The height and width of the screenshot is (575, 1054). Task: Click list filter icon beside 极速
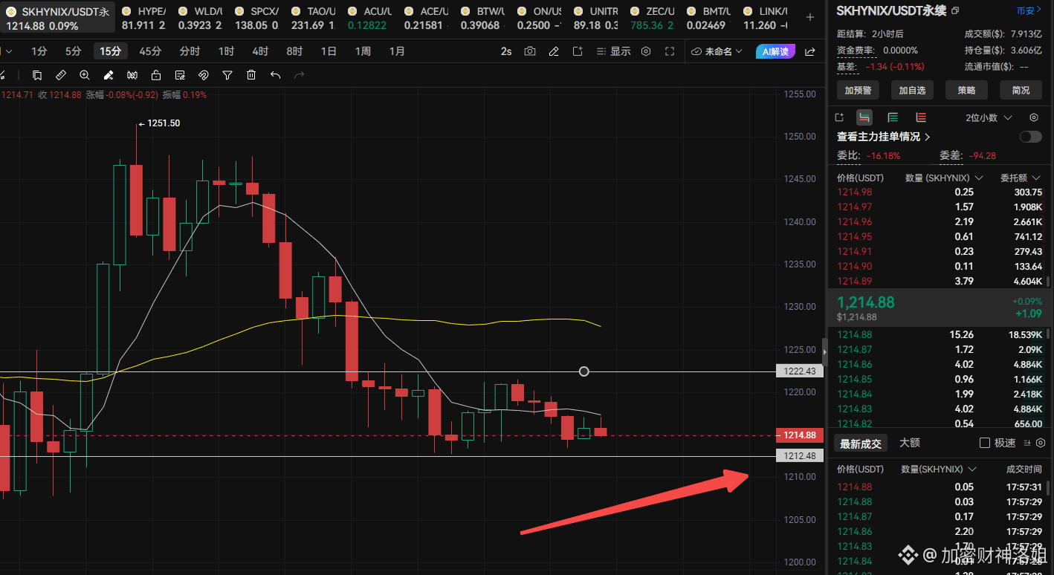(1027, 443)
